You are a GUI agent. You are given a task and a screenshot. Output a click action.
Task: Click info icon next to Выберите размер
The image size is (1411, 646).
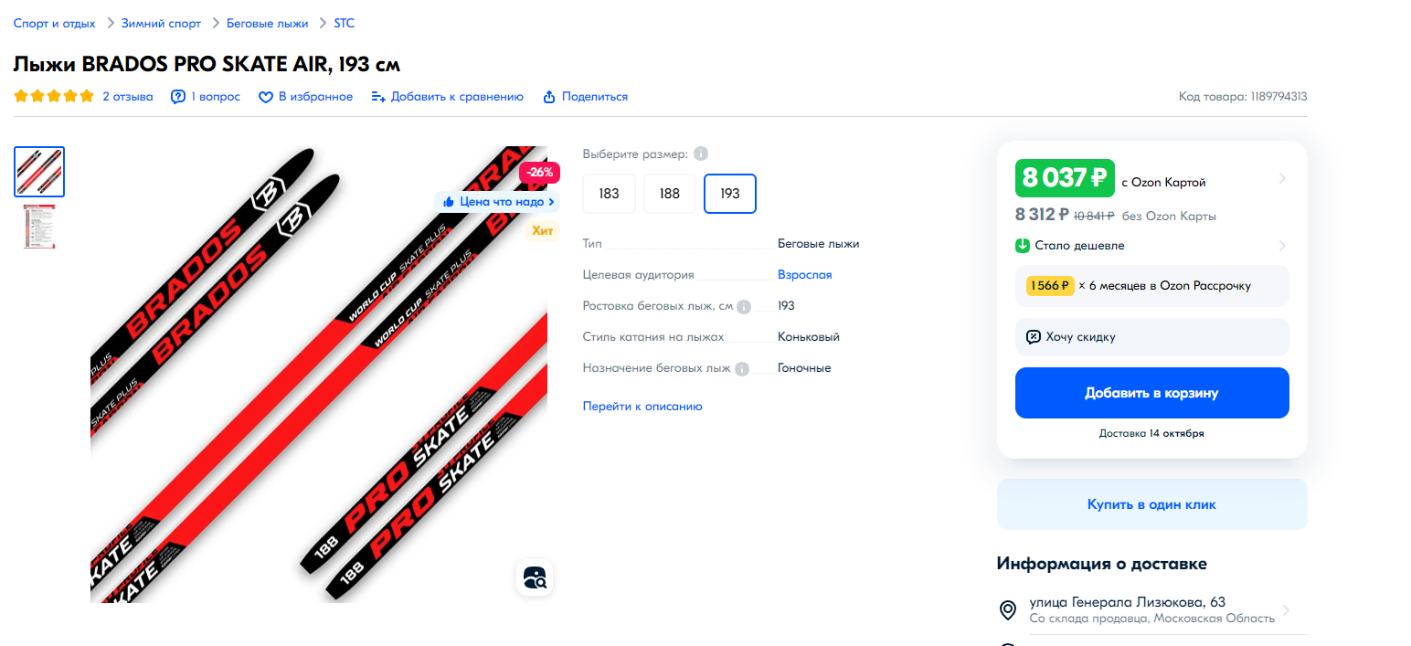701,154
